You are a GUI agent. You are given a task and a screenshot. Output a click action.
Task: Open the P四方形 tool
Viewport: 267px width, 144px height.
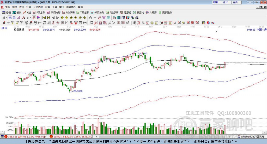click(39, 13)
